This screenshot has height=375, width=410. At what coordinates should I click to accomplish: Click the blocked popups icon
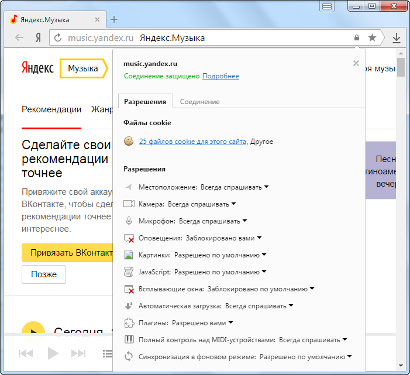click(x=129, y=289)
